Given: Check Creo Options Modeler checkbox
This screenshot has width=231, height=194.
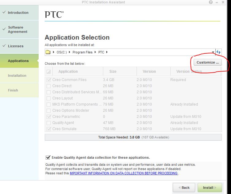Looking at the screenshot, I should click(48, 111).
